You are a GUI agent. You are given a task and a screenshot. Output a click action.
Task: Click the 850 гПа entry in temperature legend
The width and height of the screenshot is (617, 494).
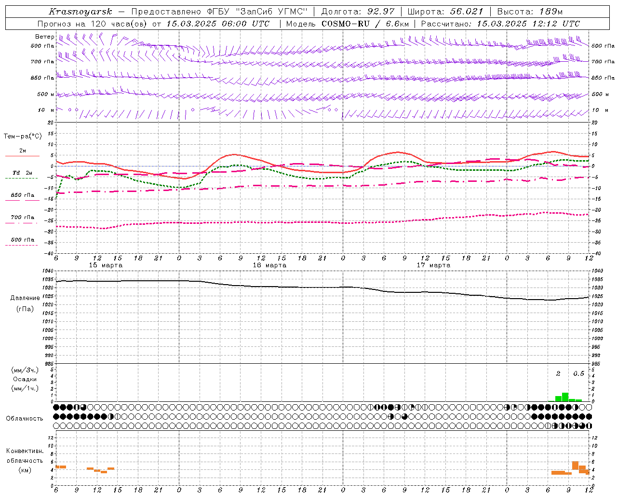pos(23,196)
